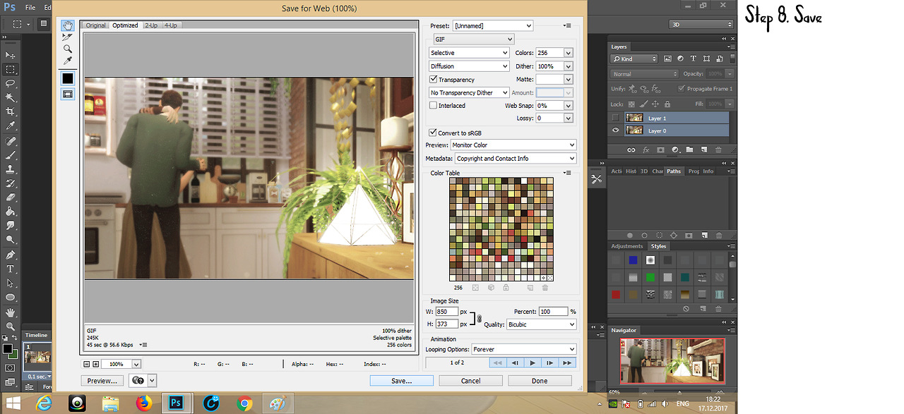Image resolution: width=904 pixels, height=414 pixels.
Task: Switch to the Original tab
Action: 96,25
